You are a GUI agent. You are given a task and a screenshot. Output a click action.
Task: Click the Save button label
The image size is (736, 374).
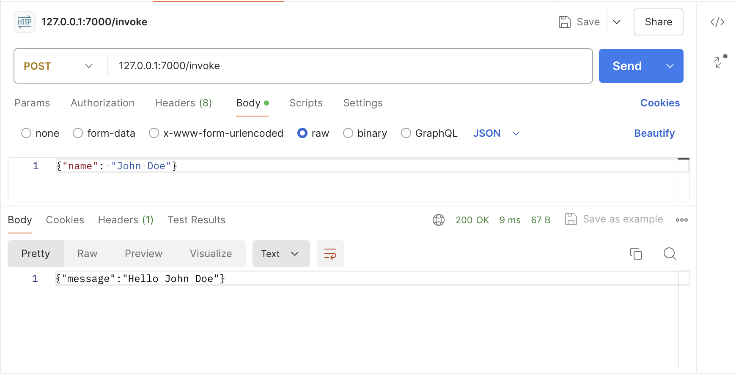point(588,22)
